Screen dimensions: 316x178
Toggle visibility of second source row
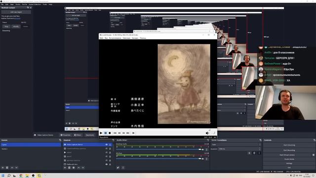pos(107,148)
